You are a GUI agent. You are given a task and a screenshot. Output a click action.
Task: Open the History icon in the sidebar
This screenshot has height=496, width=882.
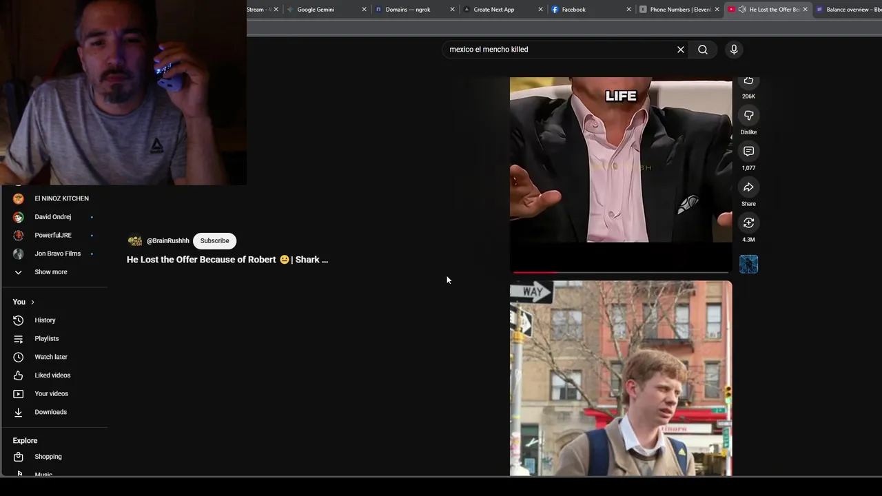19,320
